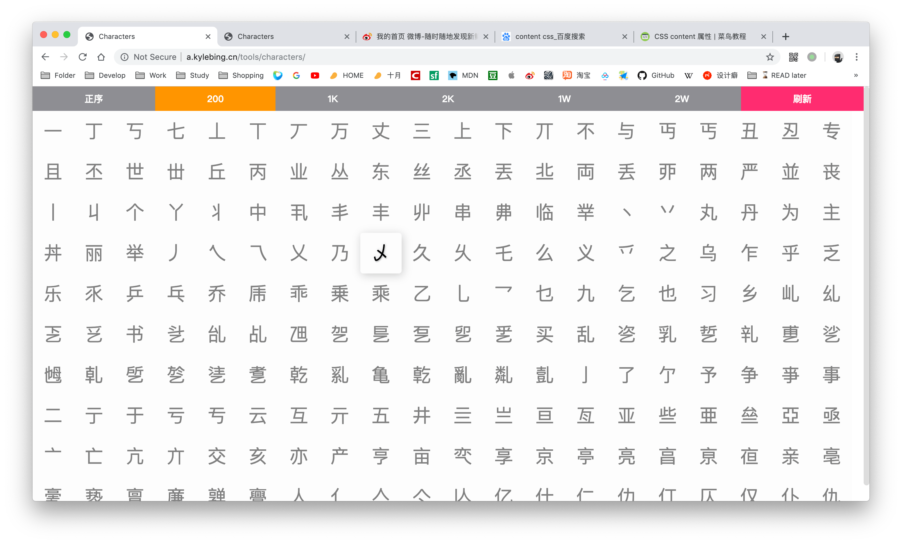
Task: Click the address bar URL field
Action: click(x=439, y=57)
